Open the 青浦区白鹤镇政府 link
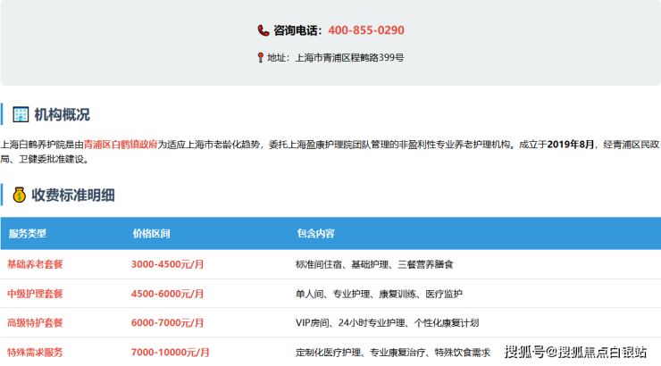The width and height of the screenshot is (661, 366). [x=121, y=144]
